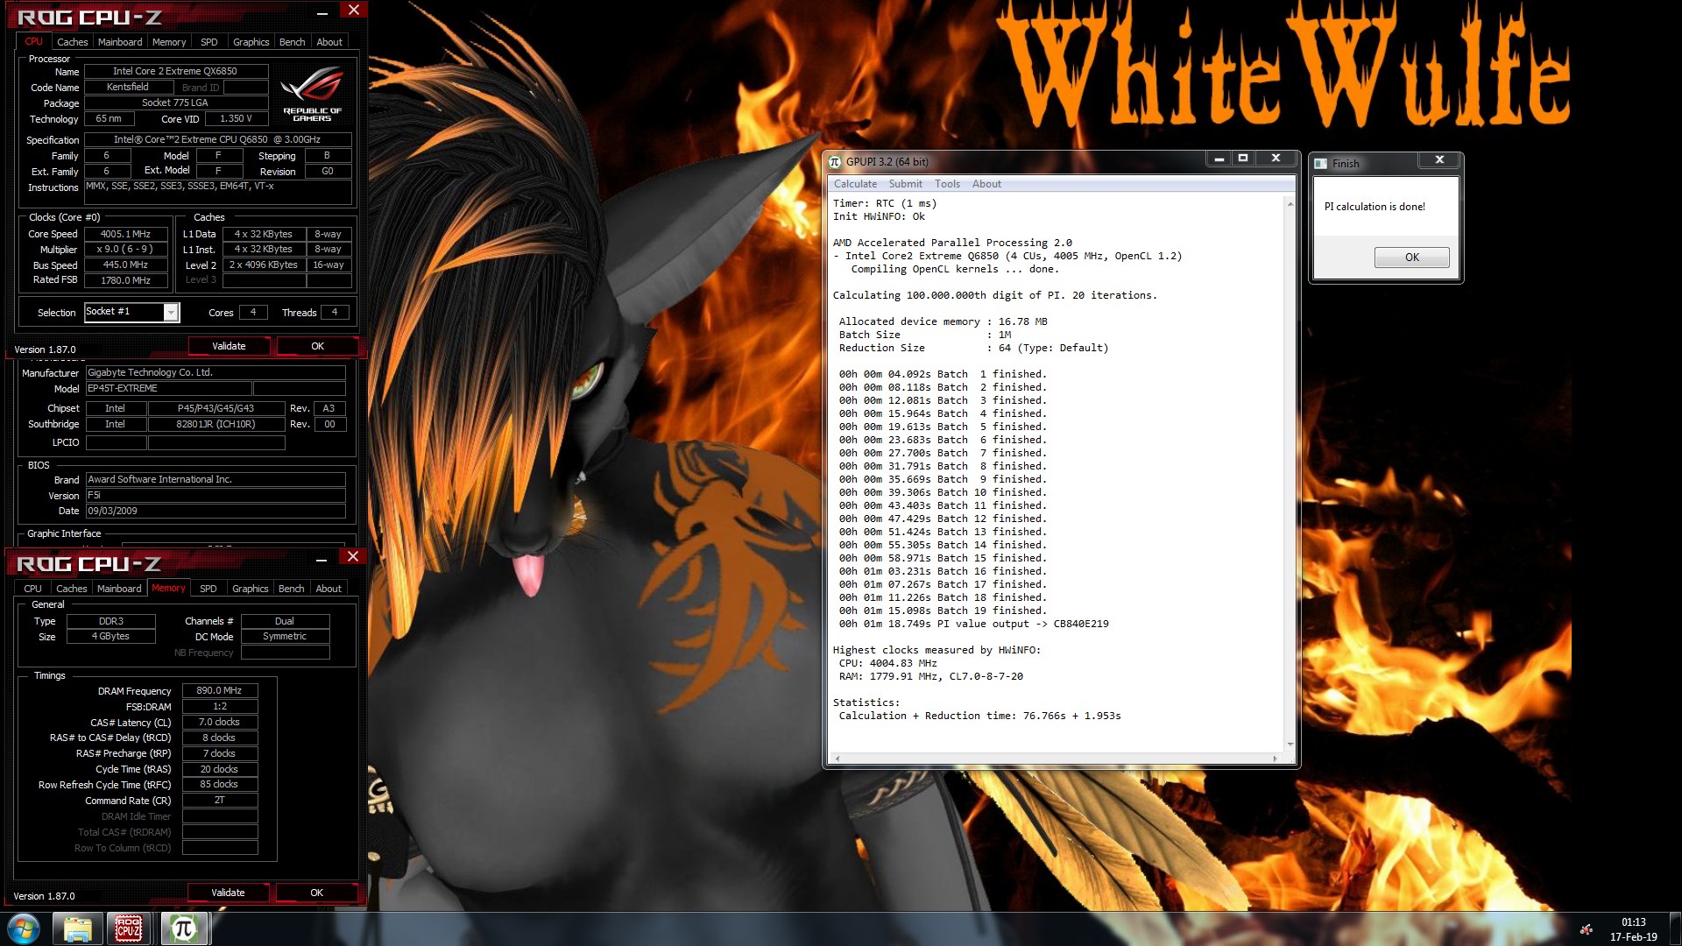Minimize the GPUPI 3.2 window
Screen dimensions: 1682x946
[x=1219, y=159]
